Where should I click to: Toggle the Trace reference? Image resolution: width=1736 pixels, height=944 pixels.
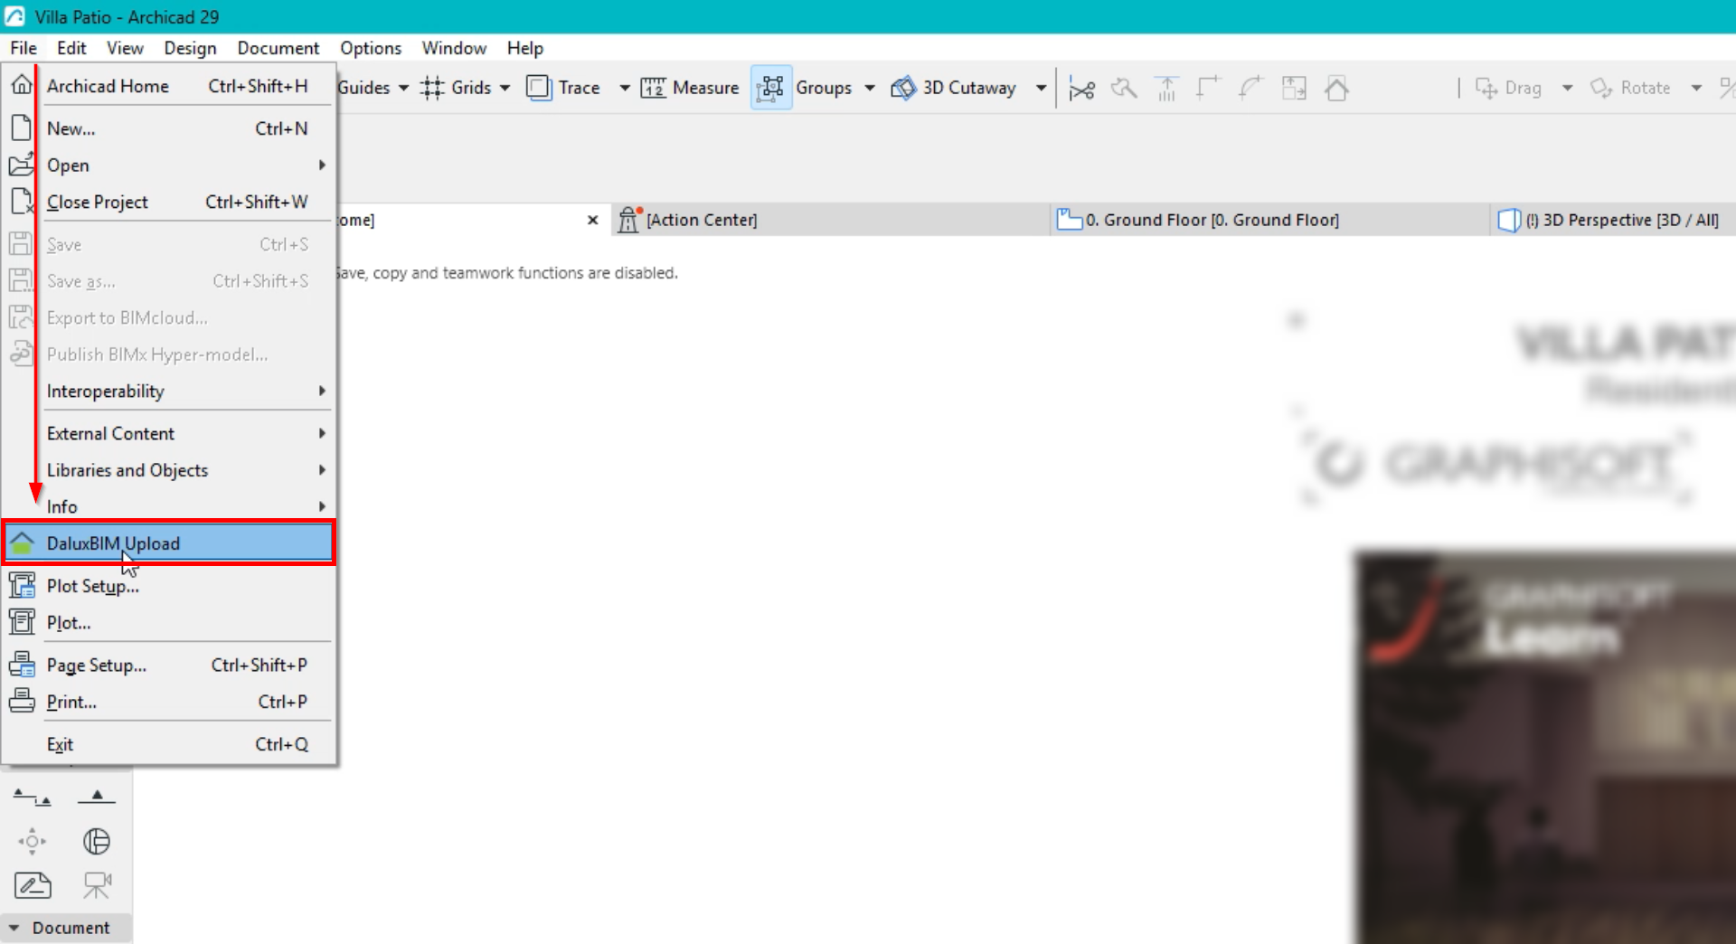[x=563, y=88]
